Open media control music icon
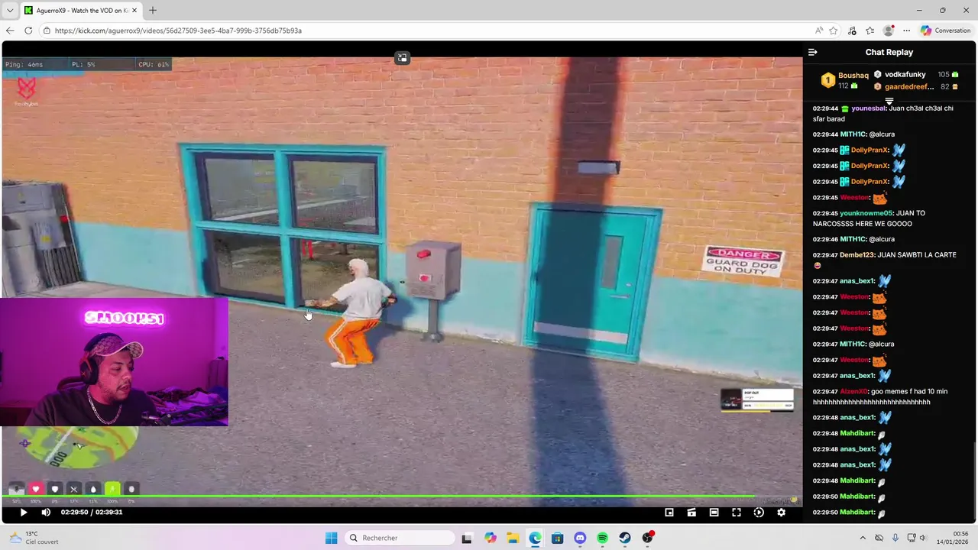 852,31
